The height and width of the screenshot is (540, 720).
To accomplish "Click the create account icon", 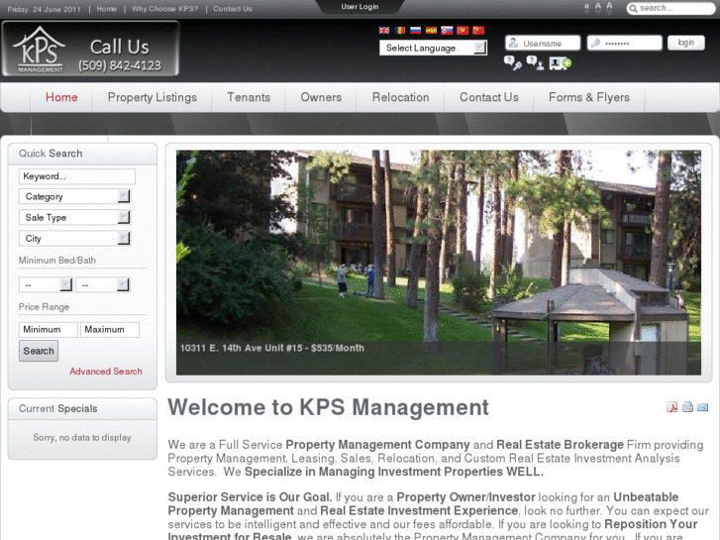I will (x=561, y=63).
